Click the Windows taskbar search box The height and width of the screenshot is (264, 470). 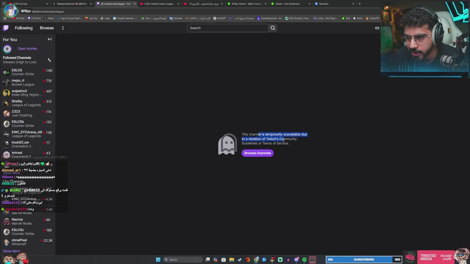(x=183, y=260)
